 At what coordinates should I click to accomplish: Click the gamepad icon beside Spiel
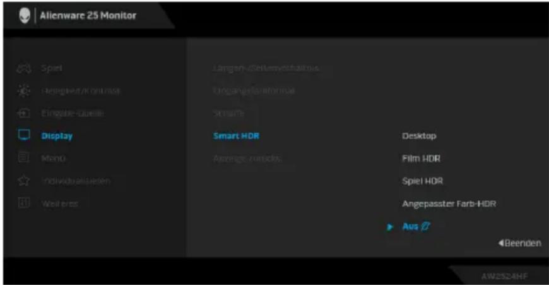pyautogui.click(x=24, y=68)
